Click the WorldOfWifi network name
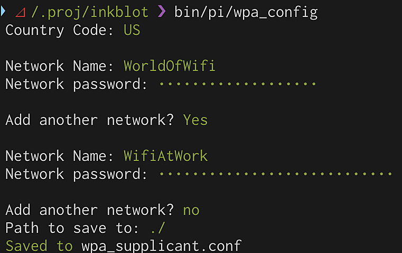Image resolution: width=402 pixels, height=253 pixels. [170, 66]
